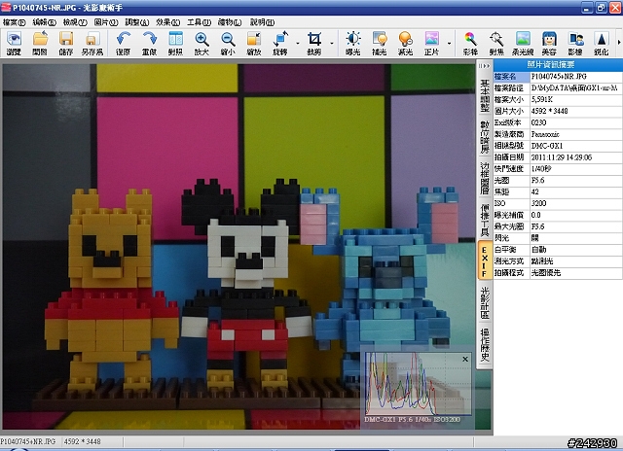Viewport: 623px width, 451px height.
Task: Switch to the 基本調整 side tab
Action: [485, 95]
